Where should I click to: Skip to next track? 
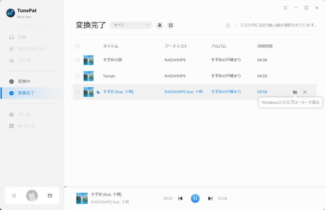point(210,198)
